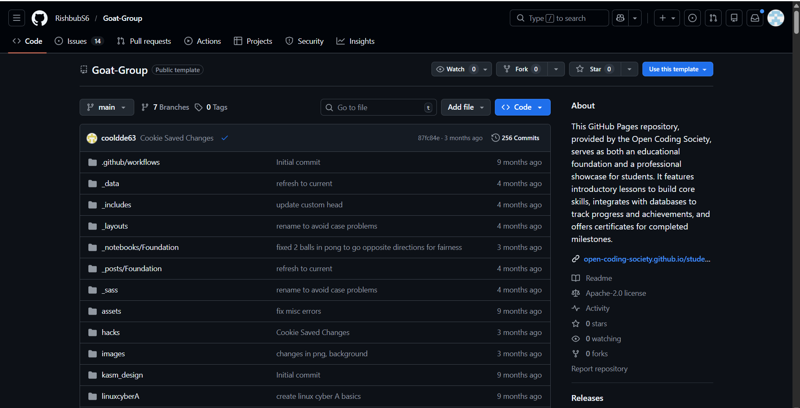Screen dimensions: 800x408
Task: Go to GitHub homepage via Octocat logo
Action: (40, 18)
